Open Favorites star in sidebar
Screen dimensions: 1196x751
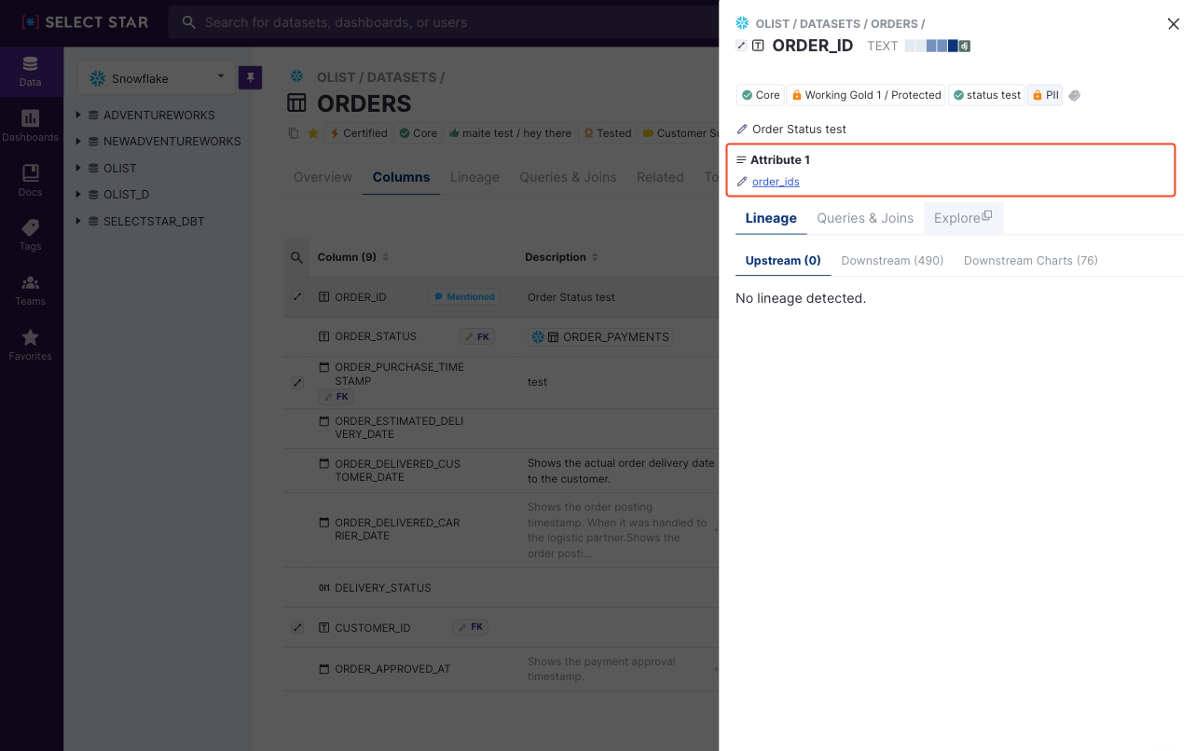(x=30, y=344)
